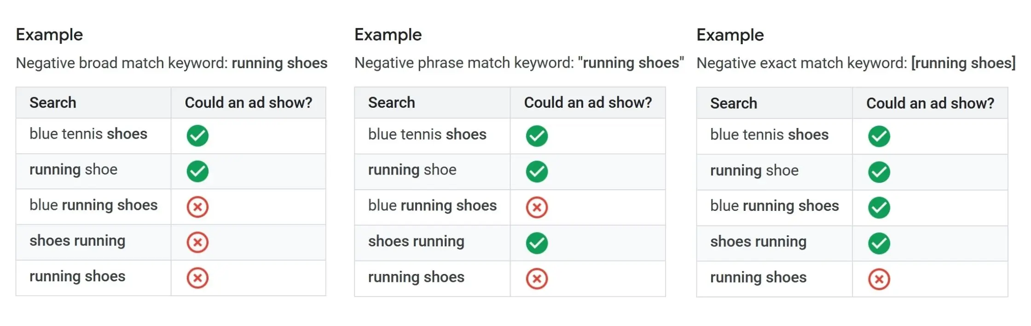Click Search header in broad match table

[x=53, y=103]
